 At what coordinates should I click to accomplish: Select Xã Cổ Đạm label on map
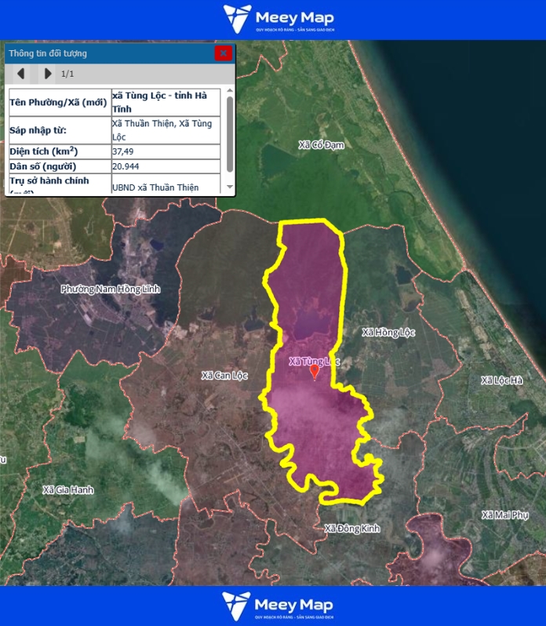tap(322, 145)
